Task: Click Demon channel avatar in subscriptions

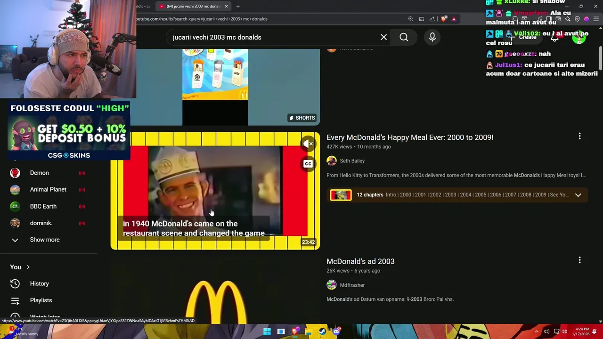Action: 15,173
